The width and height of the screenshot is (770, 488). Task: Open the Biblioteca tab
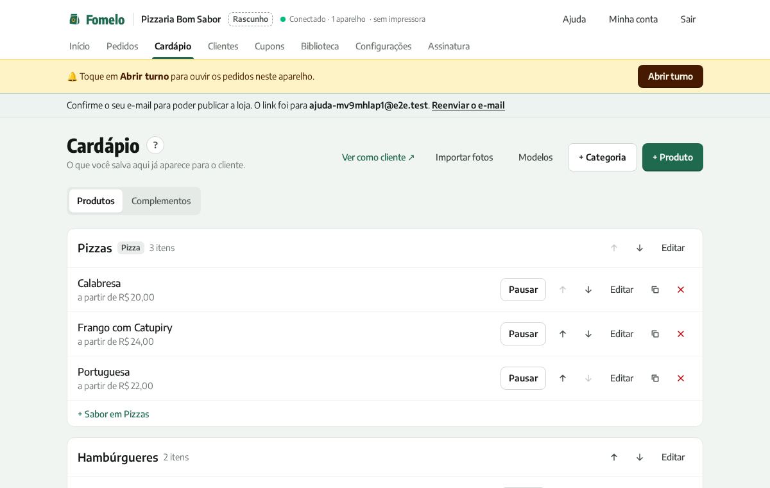[320, 46]
